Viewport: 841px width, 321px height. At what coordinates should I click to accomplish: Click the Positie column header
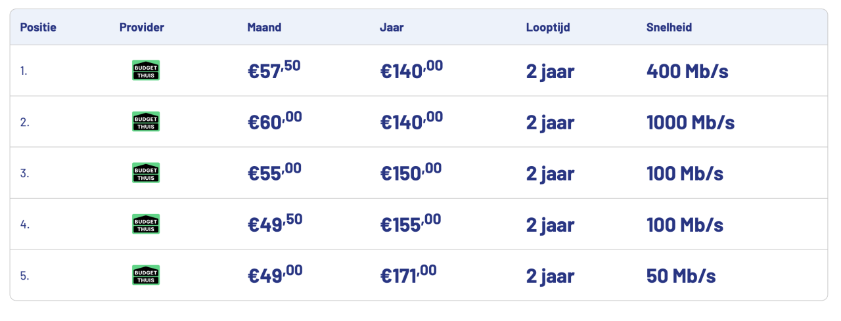(x=38, y=28)
